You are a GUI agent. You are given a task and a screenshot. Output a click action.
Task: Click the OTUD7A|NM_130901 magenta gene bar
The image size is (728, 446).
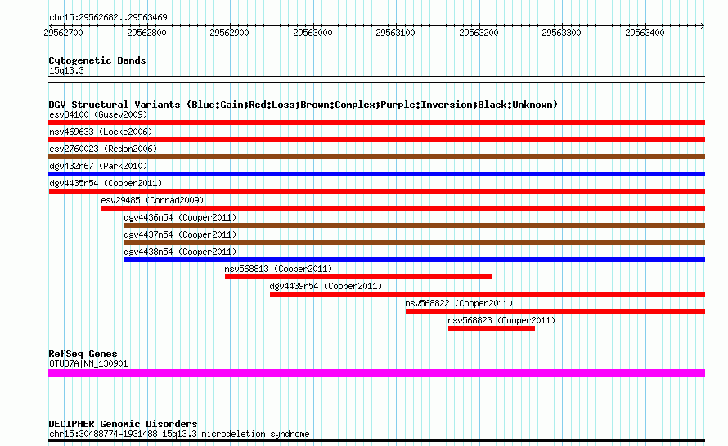(x=376, y=373)
